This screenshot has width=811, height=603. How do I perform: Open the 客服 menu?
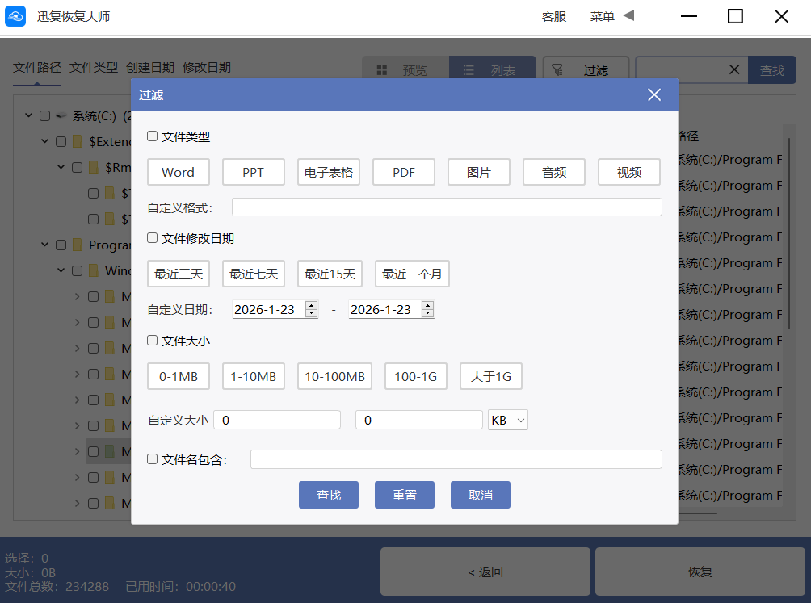(x=554, y=15)
